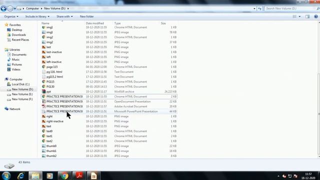Select the left-inactive file

[53, 62]
